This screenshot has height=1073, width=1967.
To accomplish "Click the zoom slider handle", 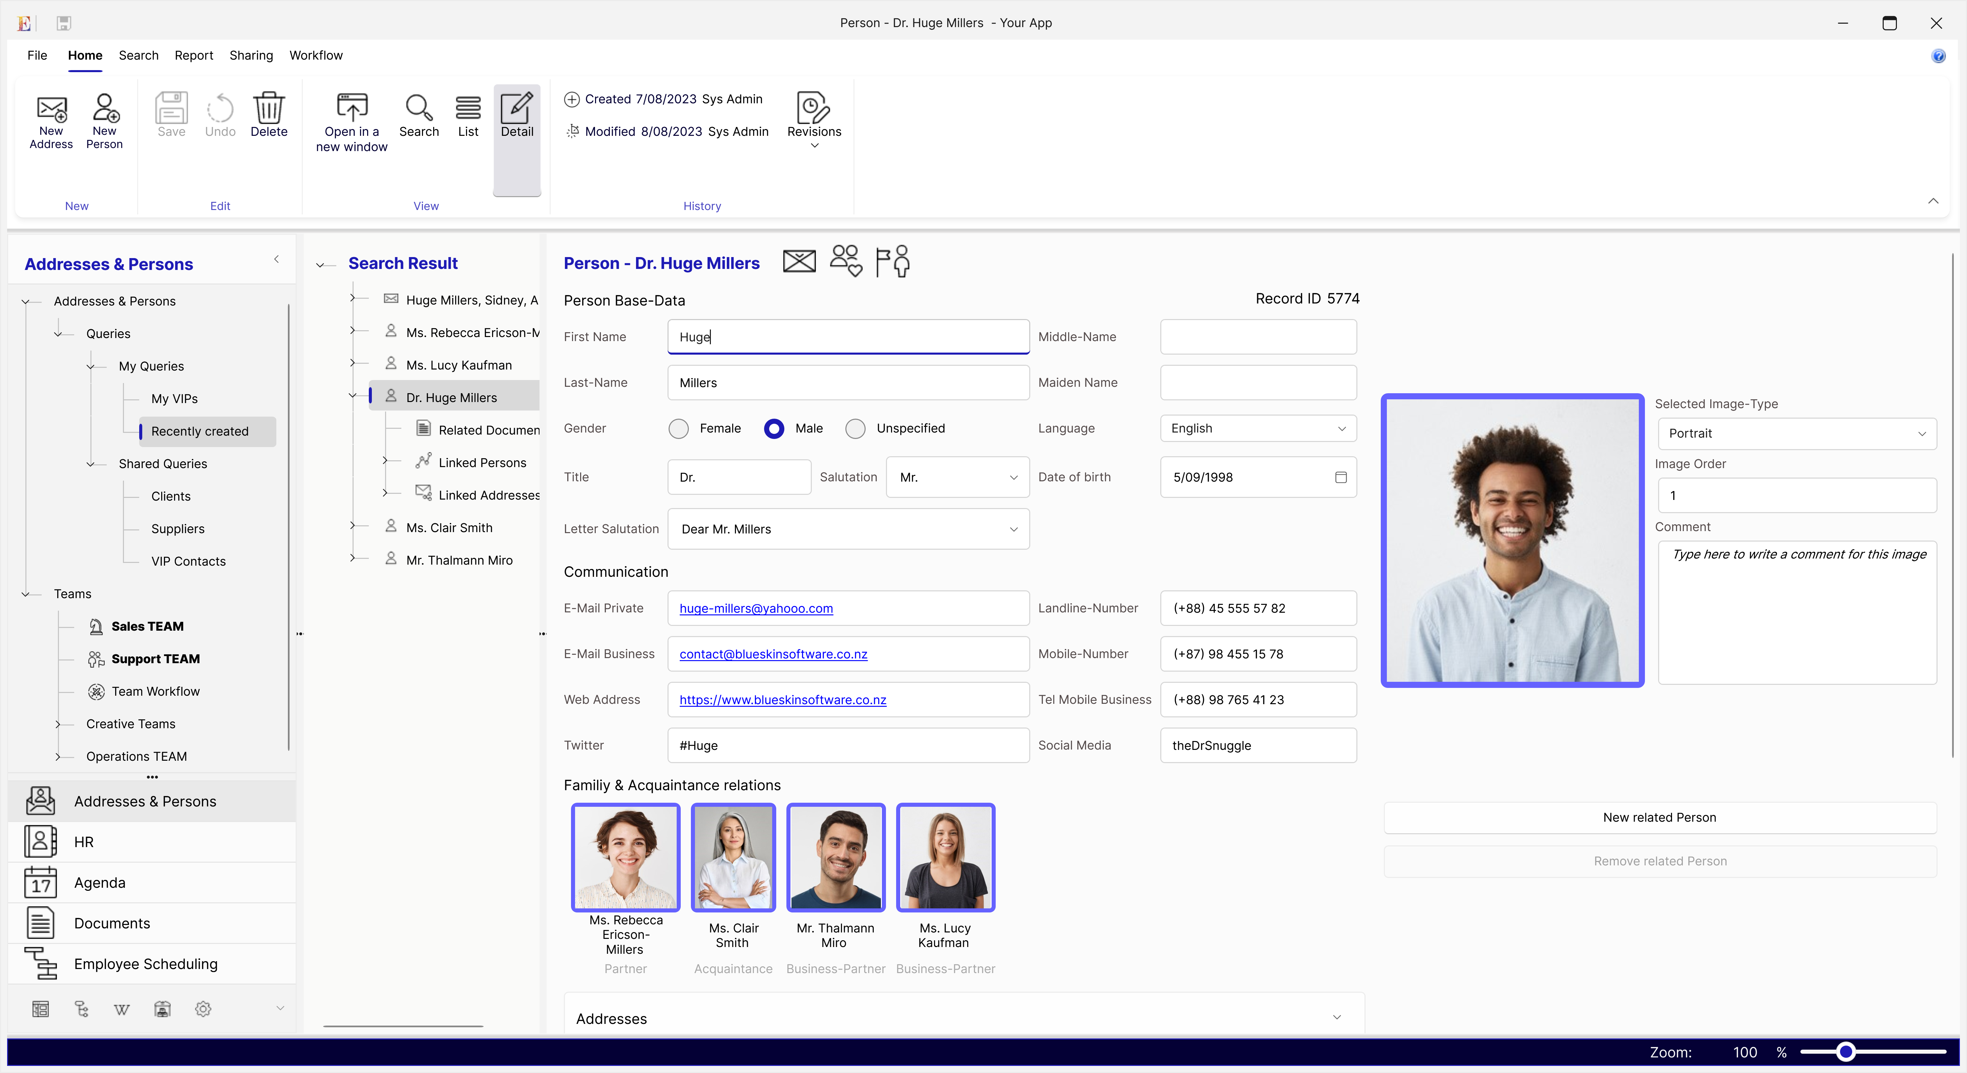I will click(1846, 1052).
